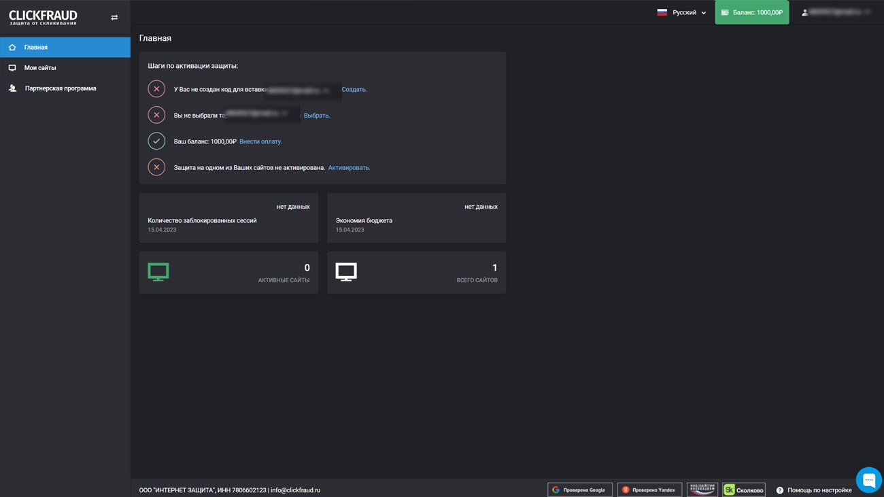Click the Активировать link
Viewport: 884px width, 497px height.
[349, 168]
